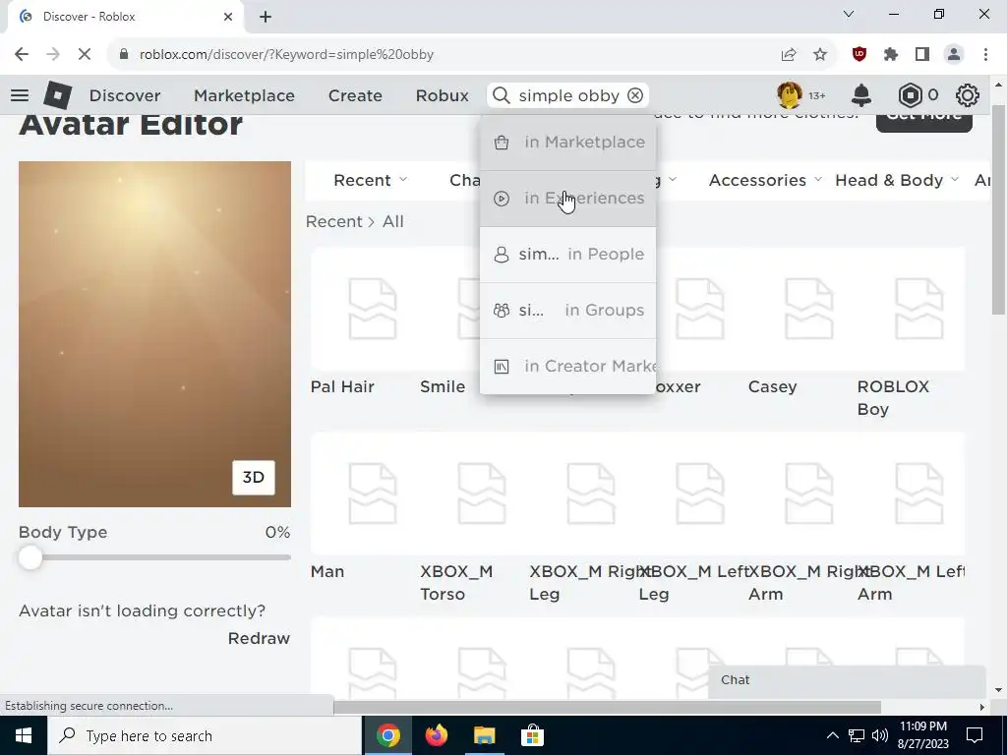Expand the Recent category dropdown

point(370,181)
